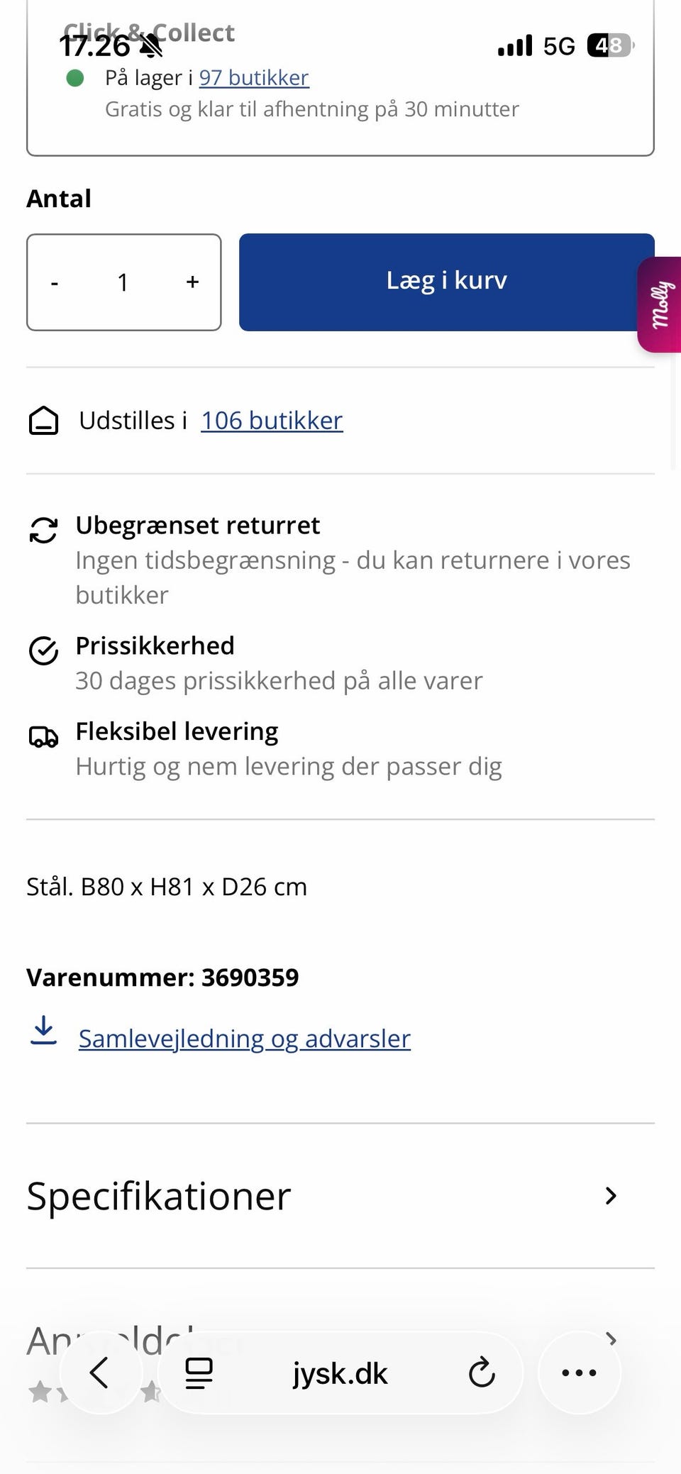The width and height of the screenshot is (681, 1474).
Task: Open the Reader view icon
Action: (199, 1373)
